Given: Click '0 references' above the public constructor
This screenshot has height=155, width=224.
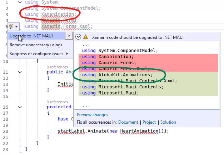Looking at the screenshot, I should click(57, 67).
